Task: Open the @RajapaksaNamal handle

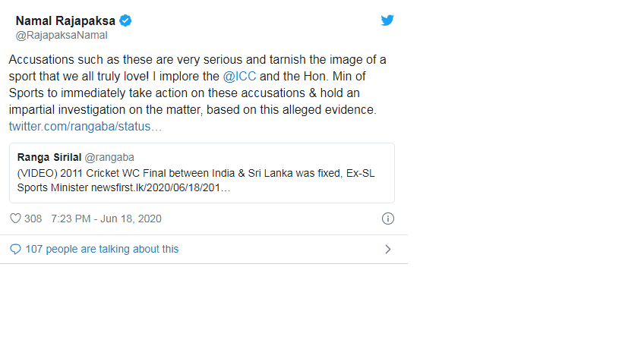Action: [62, 35]
